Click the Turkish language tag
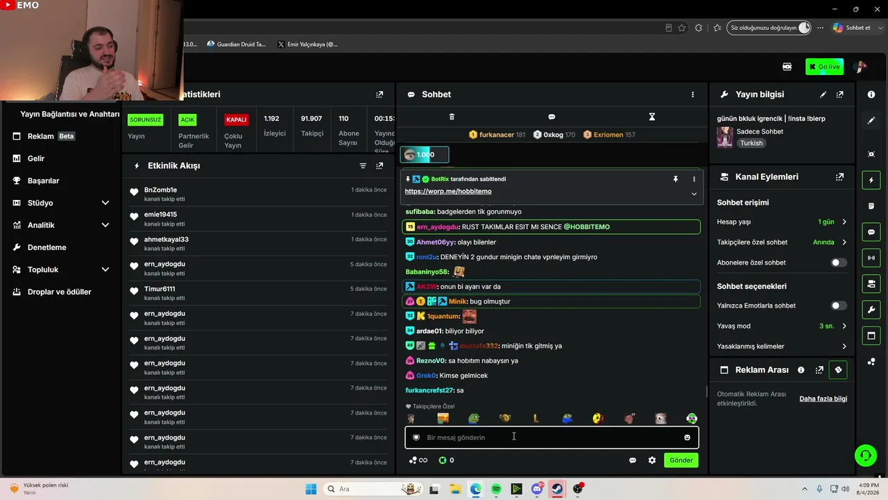 click(x=751, y=143)
